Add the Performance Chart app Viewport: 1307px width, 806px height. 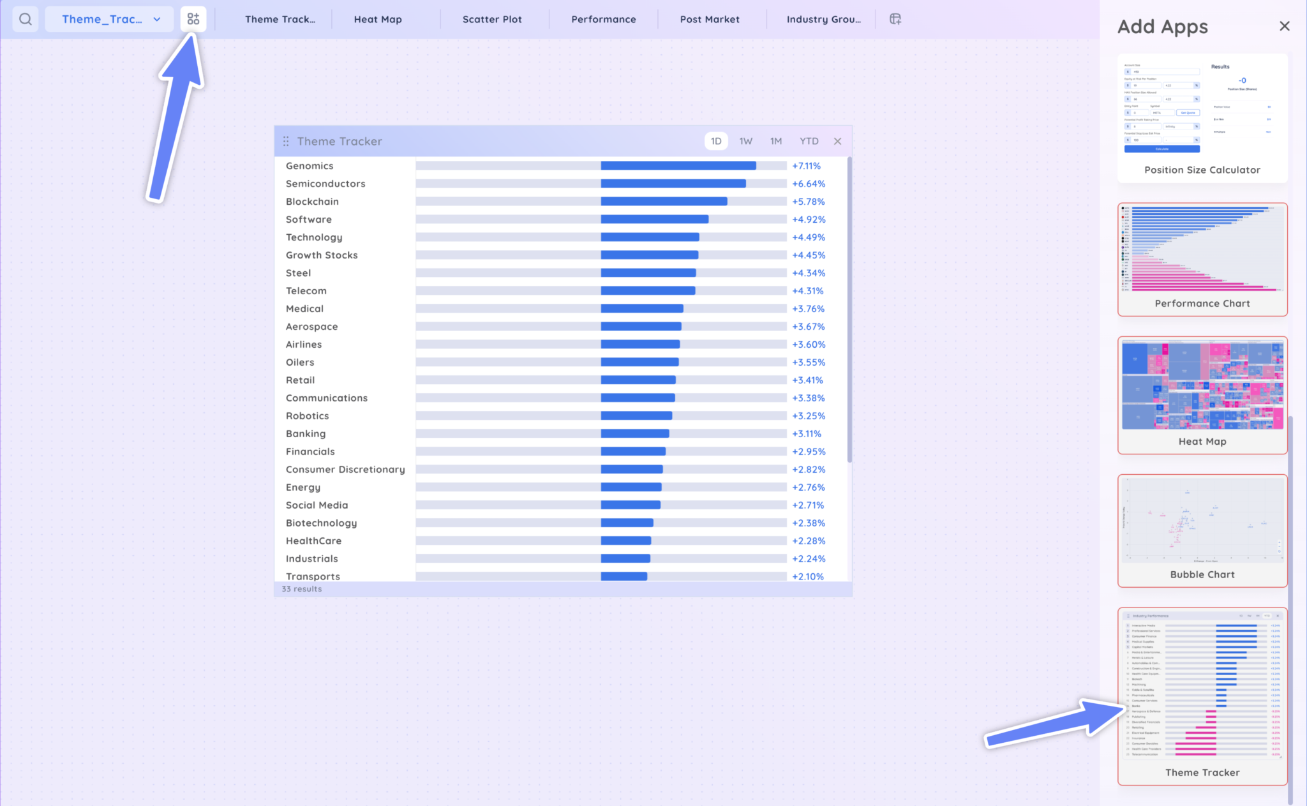pyautogui.click(x=1202, y=258)
